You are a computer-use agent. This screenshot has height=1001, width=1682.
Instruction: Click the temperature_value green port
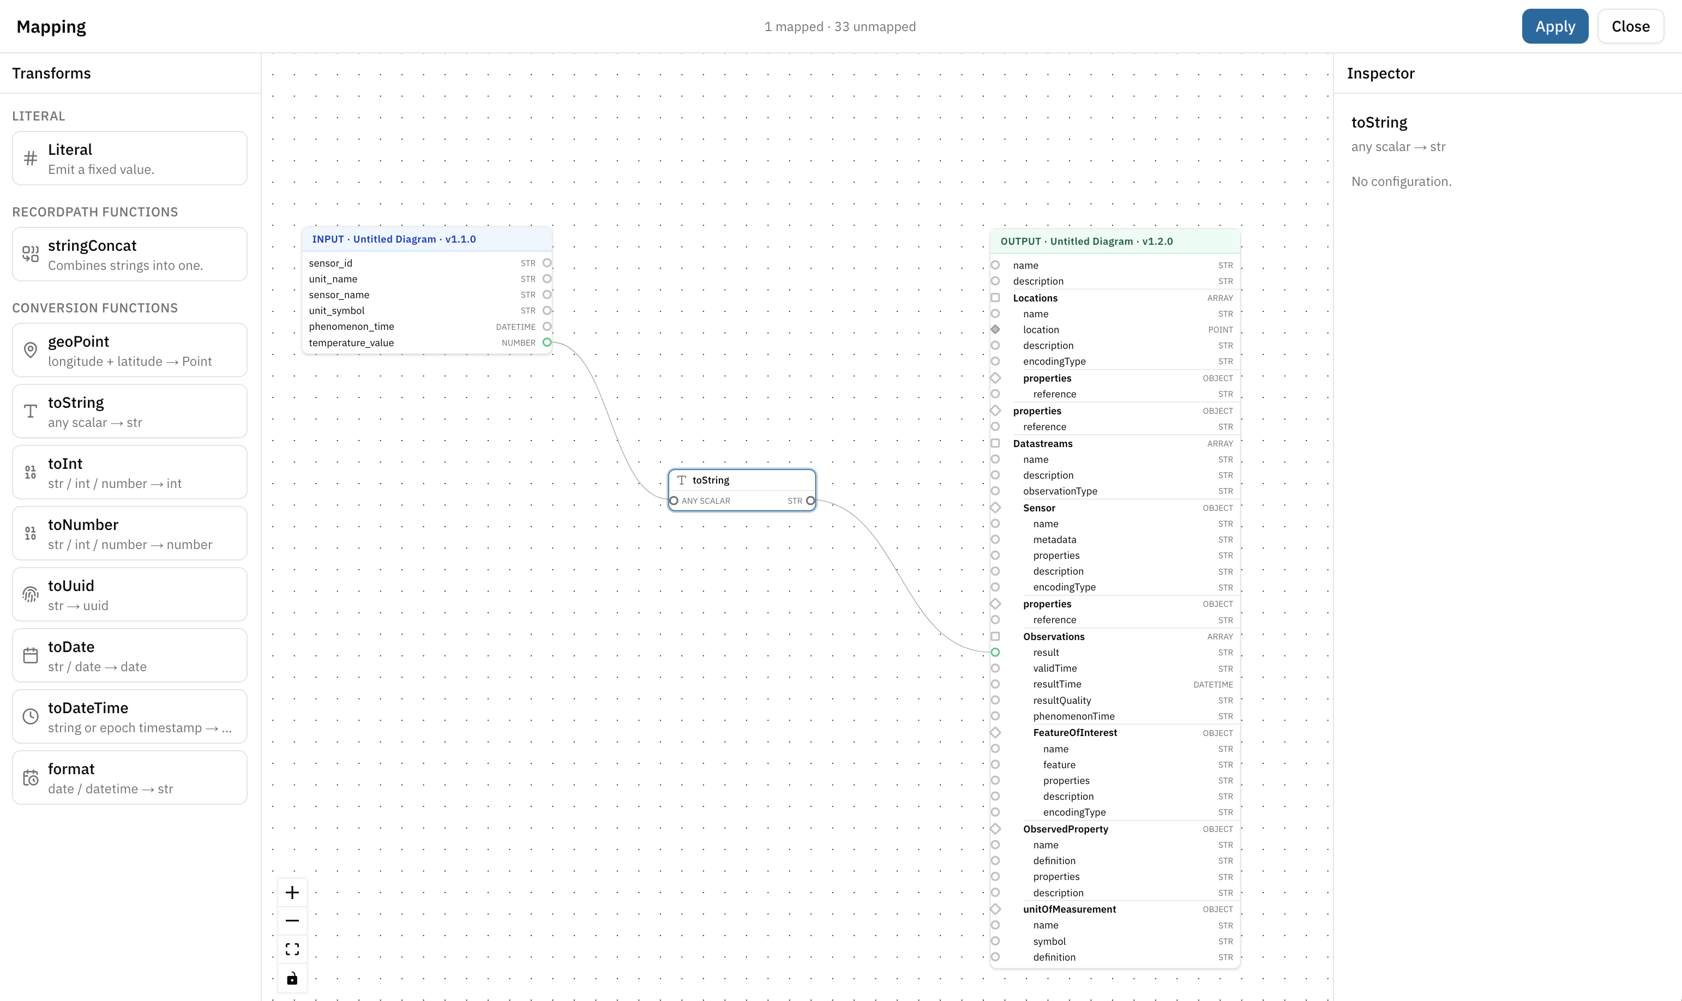click(x=547, y=342)
